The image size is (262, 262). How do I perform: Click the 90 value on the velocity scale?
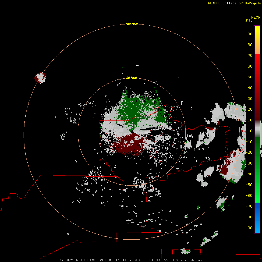tap(250, 34)
